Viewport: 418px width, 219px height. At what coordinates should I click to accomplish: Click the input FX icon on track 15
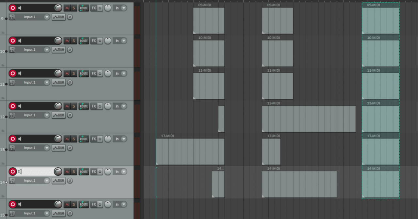pos(12,213)
